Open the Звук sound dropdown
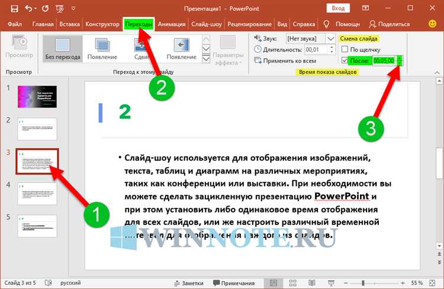The image size is (444, 289). coord(330,38)
